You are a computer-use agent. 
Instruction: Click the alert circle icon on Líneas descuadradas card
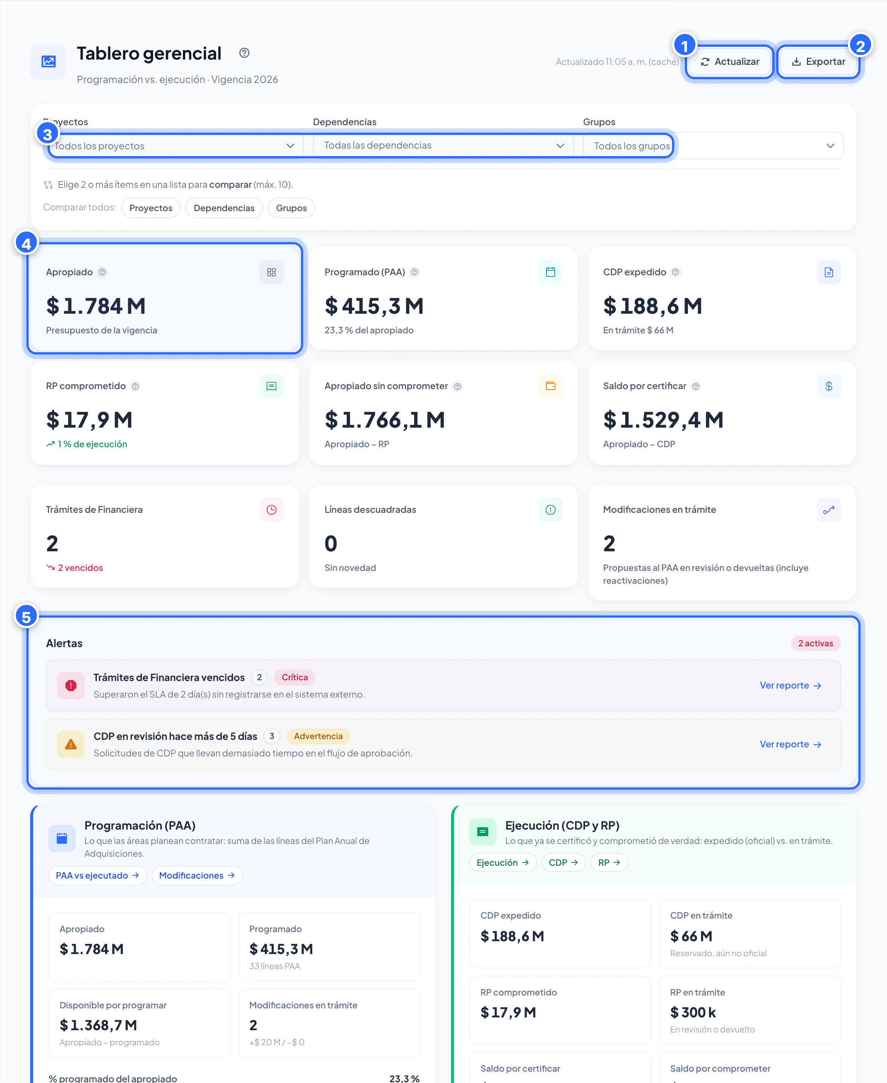pyautogui.click(x=550, y=510)
